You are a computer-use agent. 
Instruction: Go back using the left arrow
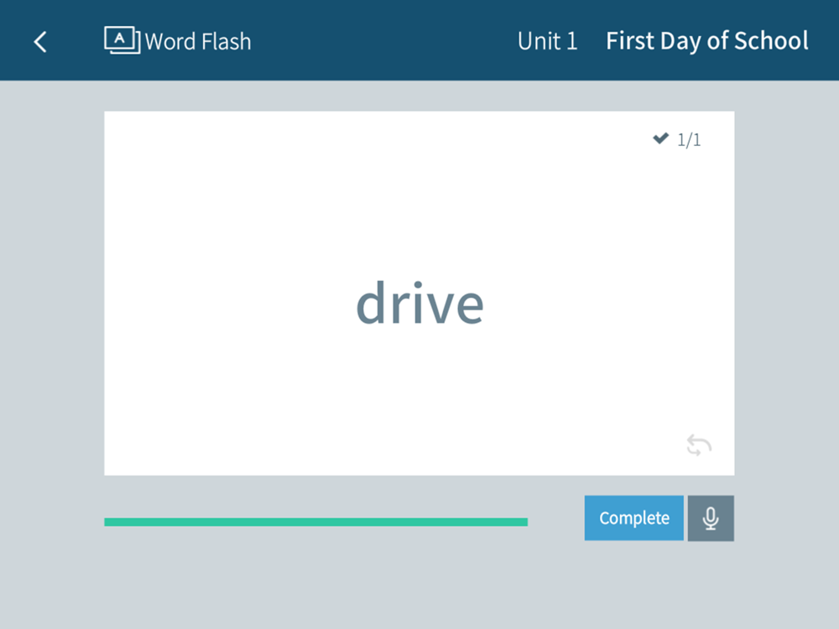40,42
